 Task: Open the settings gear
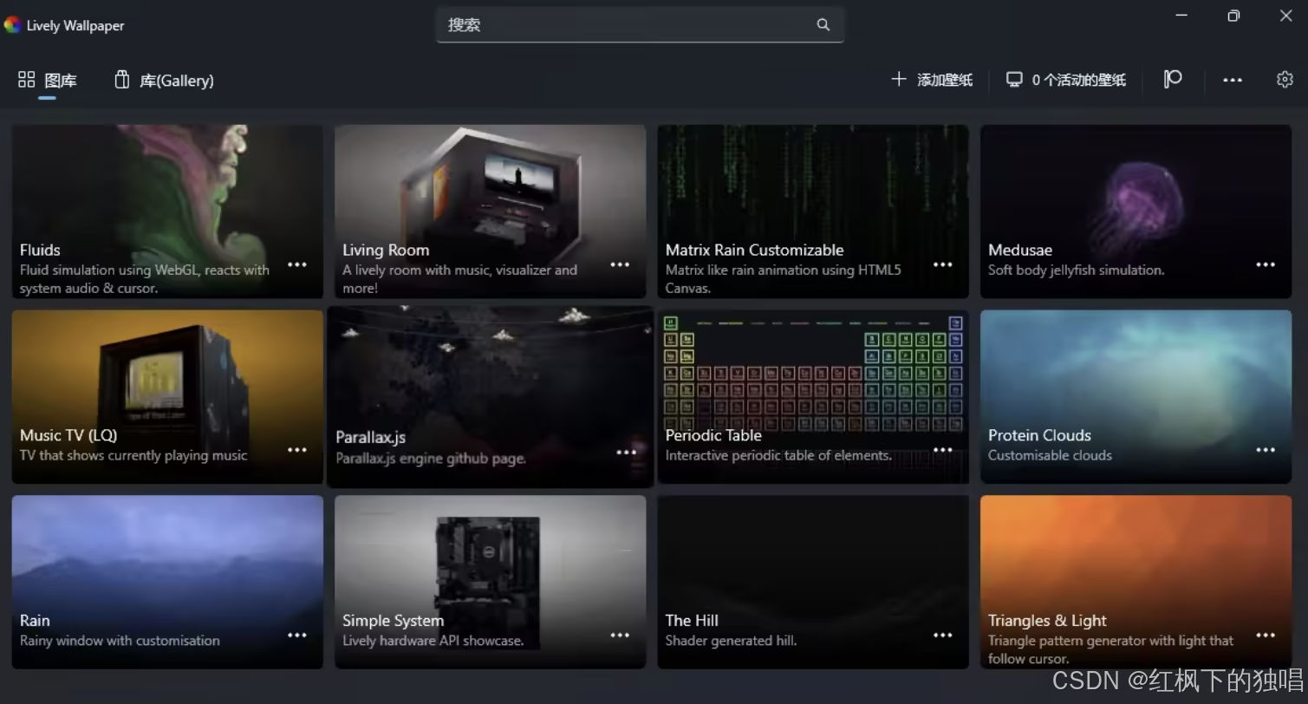(x=1285, y=80)
